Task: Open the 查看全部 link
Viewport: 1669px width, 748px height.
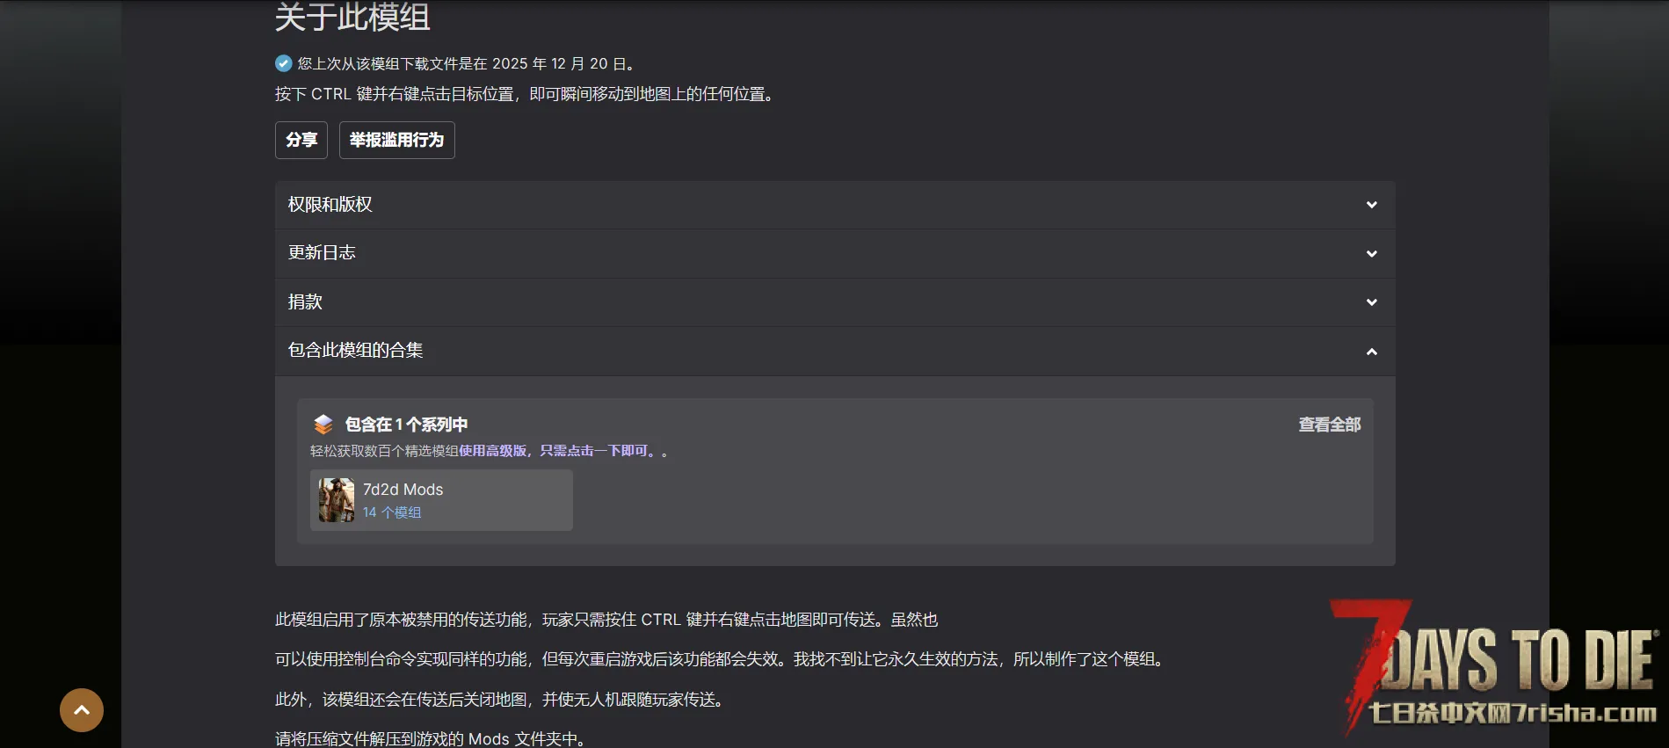Action: pyautogui.click(x=1329, y=425)
